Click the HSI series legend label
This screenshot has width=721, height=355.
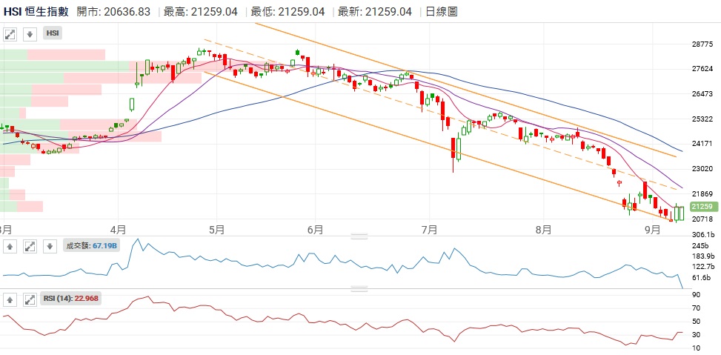pos(53,34)
